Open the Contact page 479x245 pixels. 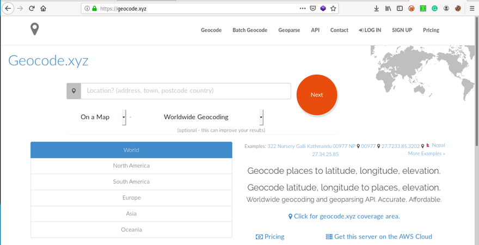click(x=339, y=30)
